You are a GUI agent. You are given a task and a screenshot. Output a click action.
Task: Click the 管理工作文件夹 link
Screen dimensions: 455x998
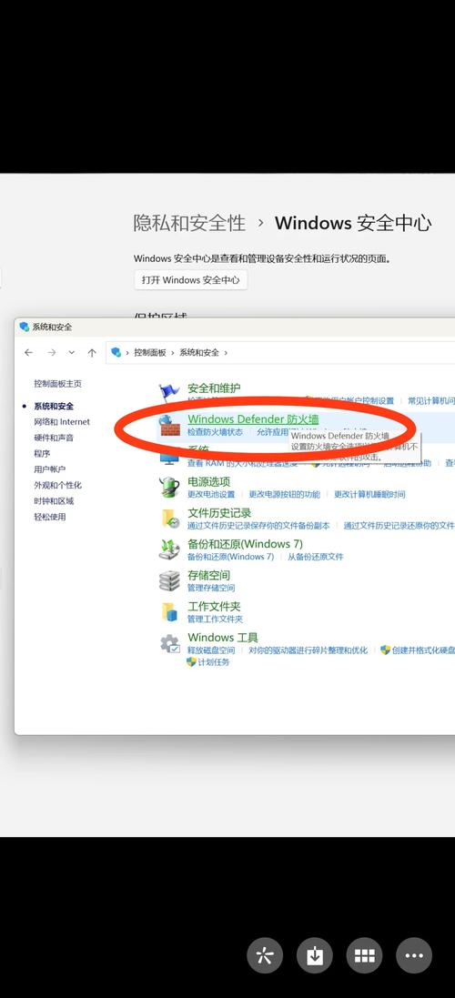pos(215,620)
